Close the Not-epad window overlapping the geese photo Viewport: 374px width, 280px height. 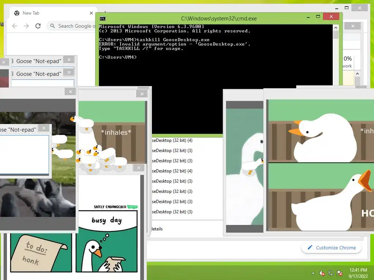click(44, 128)
